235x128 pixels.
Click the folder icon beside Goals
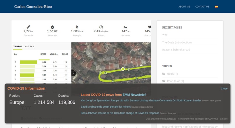pos(164,74)
